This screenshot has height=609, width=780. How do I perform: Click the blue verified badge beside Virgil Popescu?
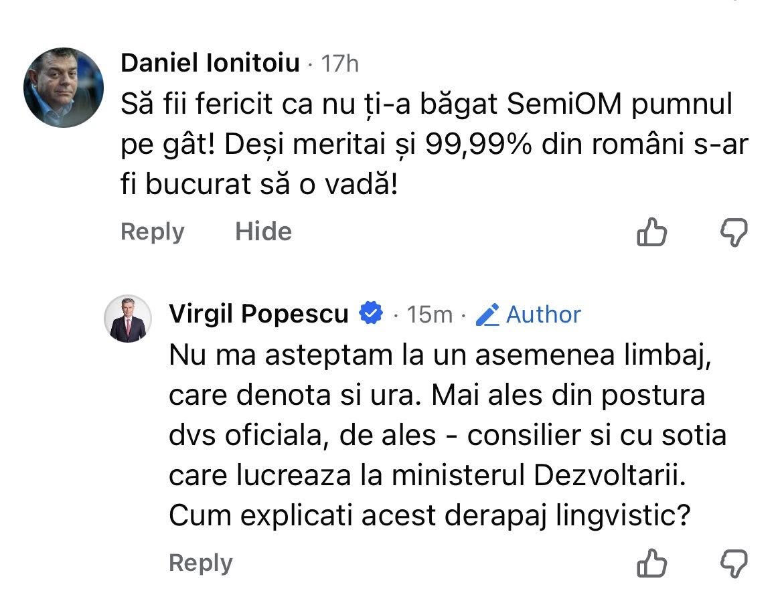371,313
